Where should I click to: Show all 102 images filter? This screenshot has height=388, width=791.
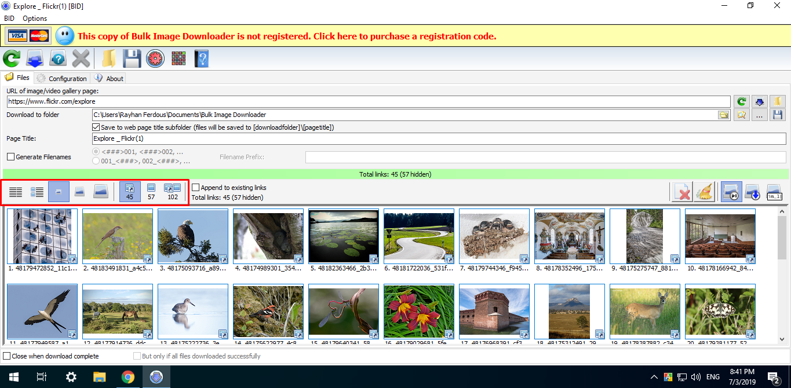coord(173,192)
